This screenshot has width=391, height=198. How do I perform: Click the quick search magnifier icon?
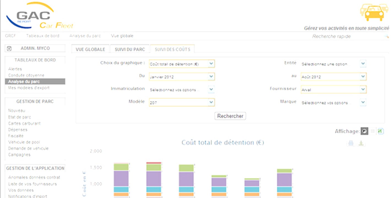tap(387, 36)
